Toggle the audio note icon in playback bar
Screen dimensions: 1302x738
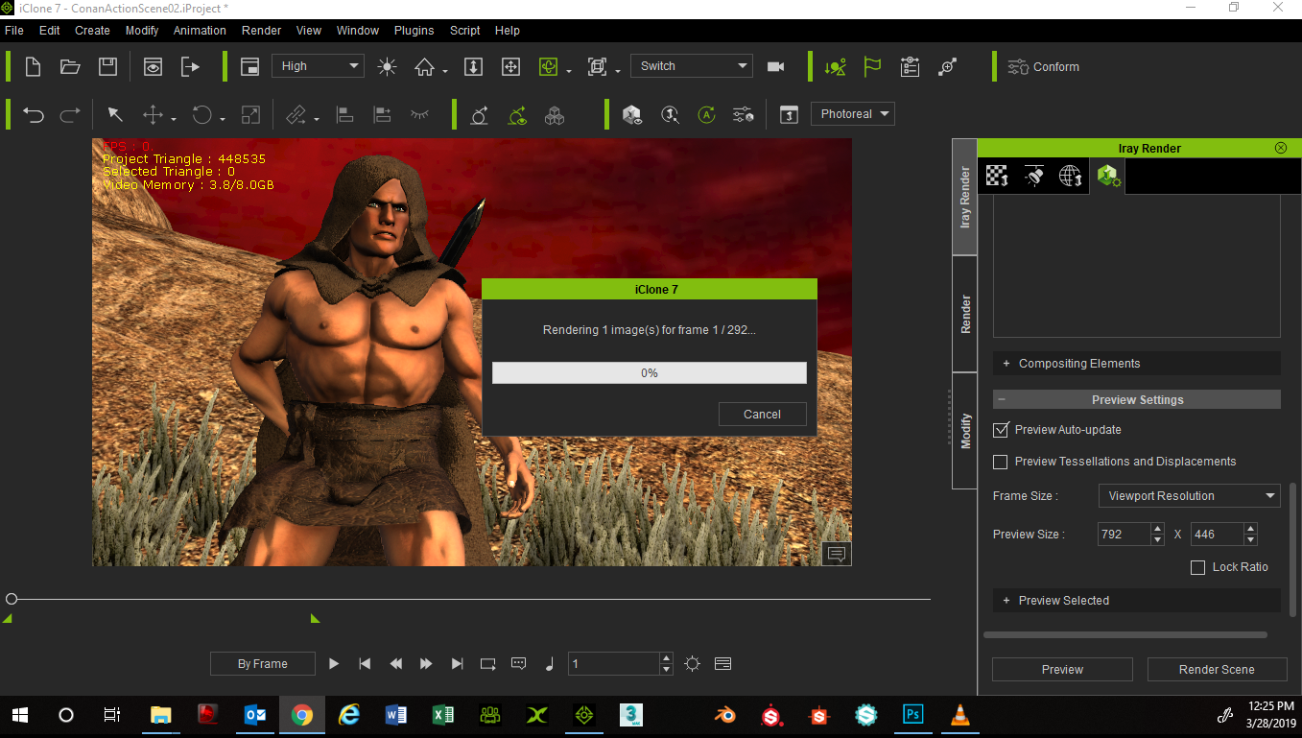(550, 663)
